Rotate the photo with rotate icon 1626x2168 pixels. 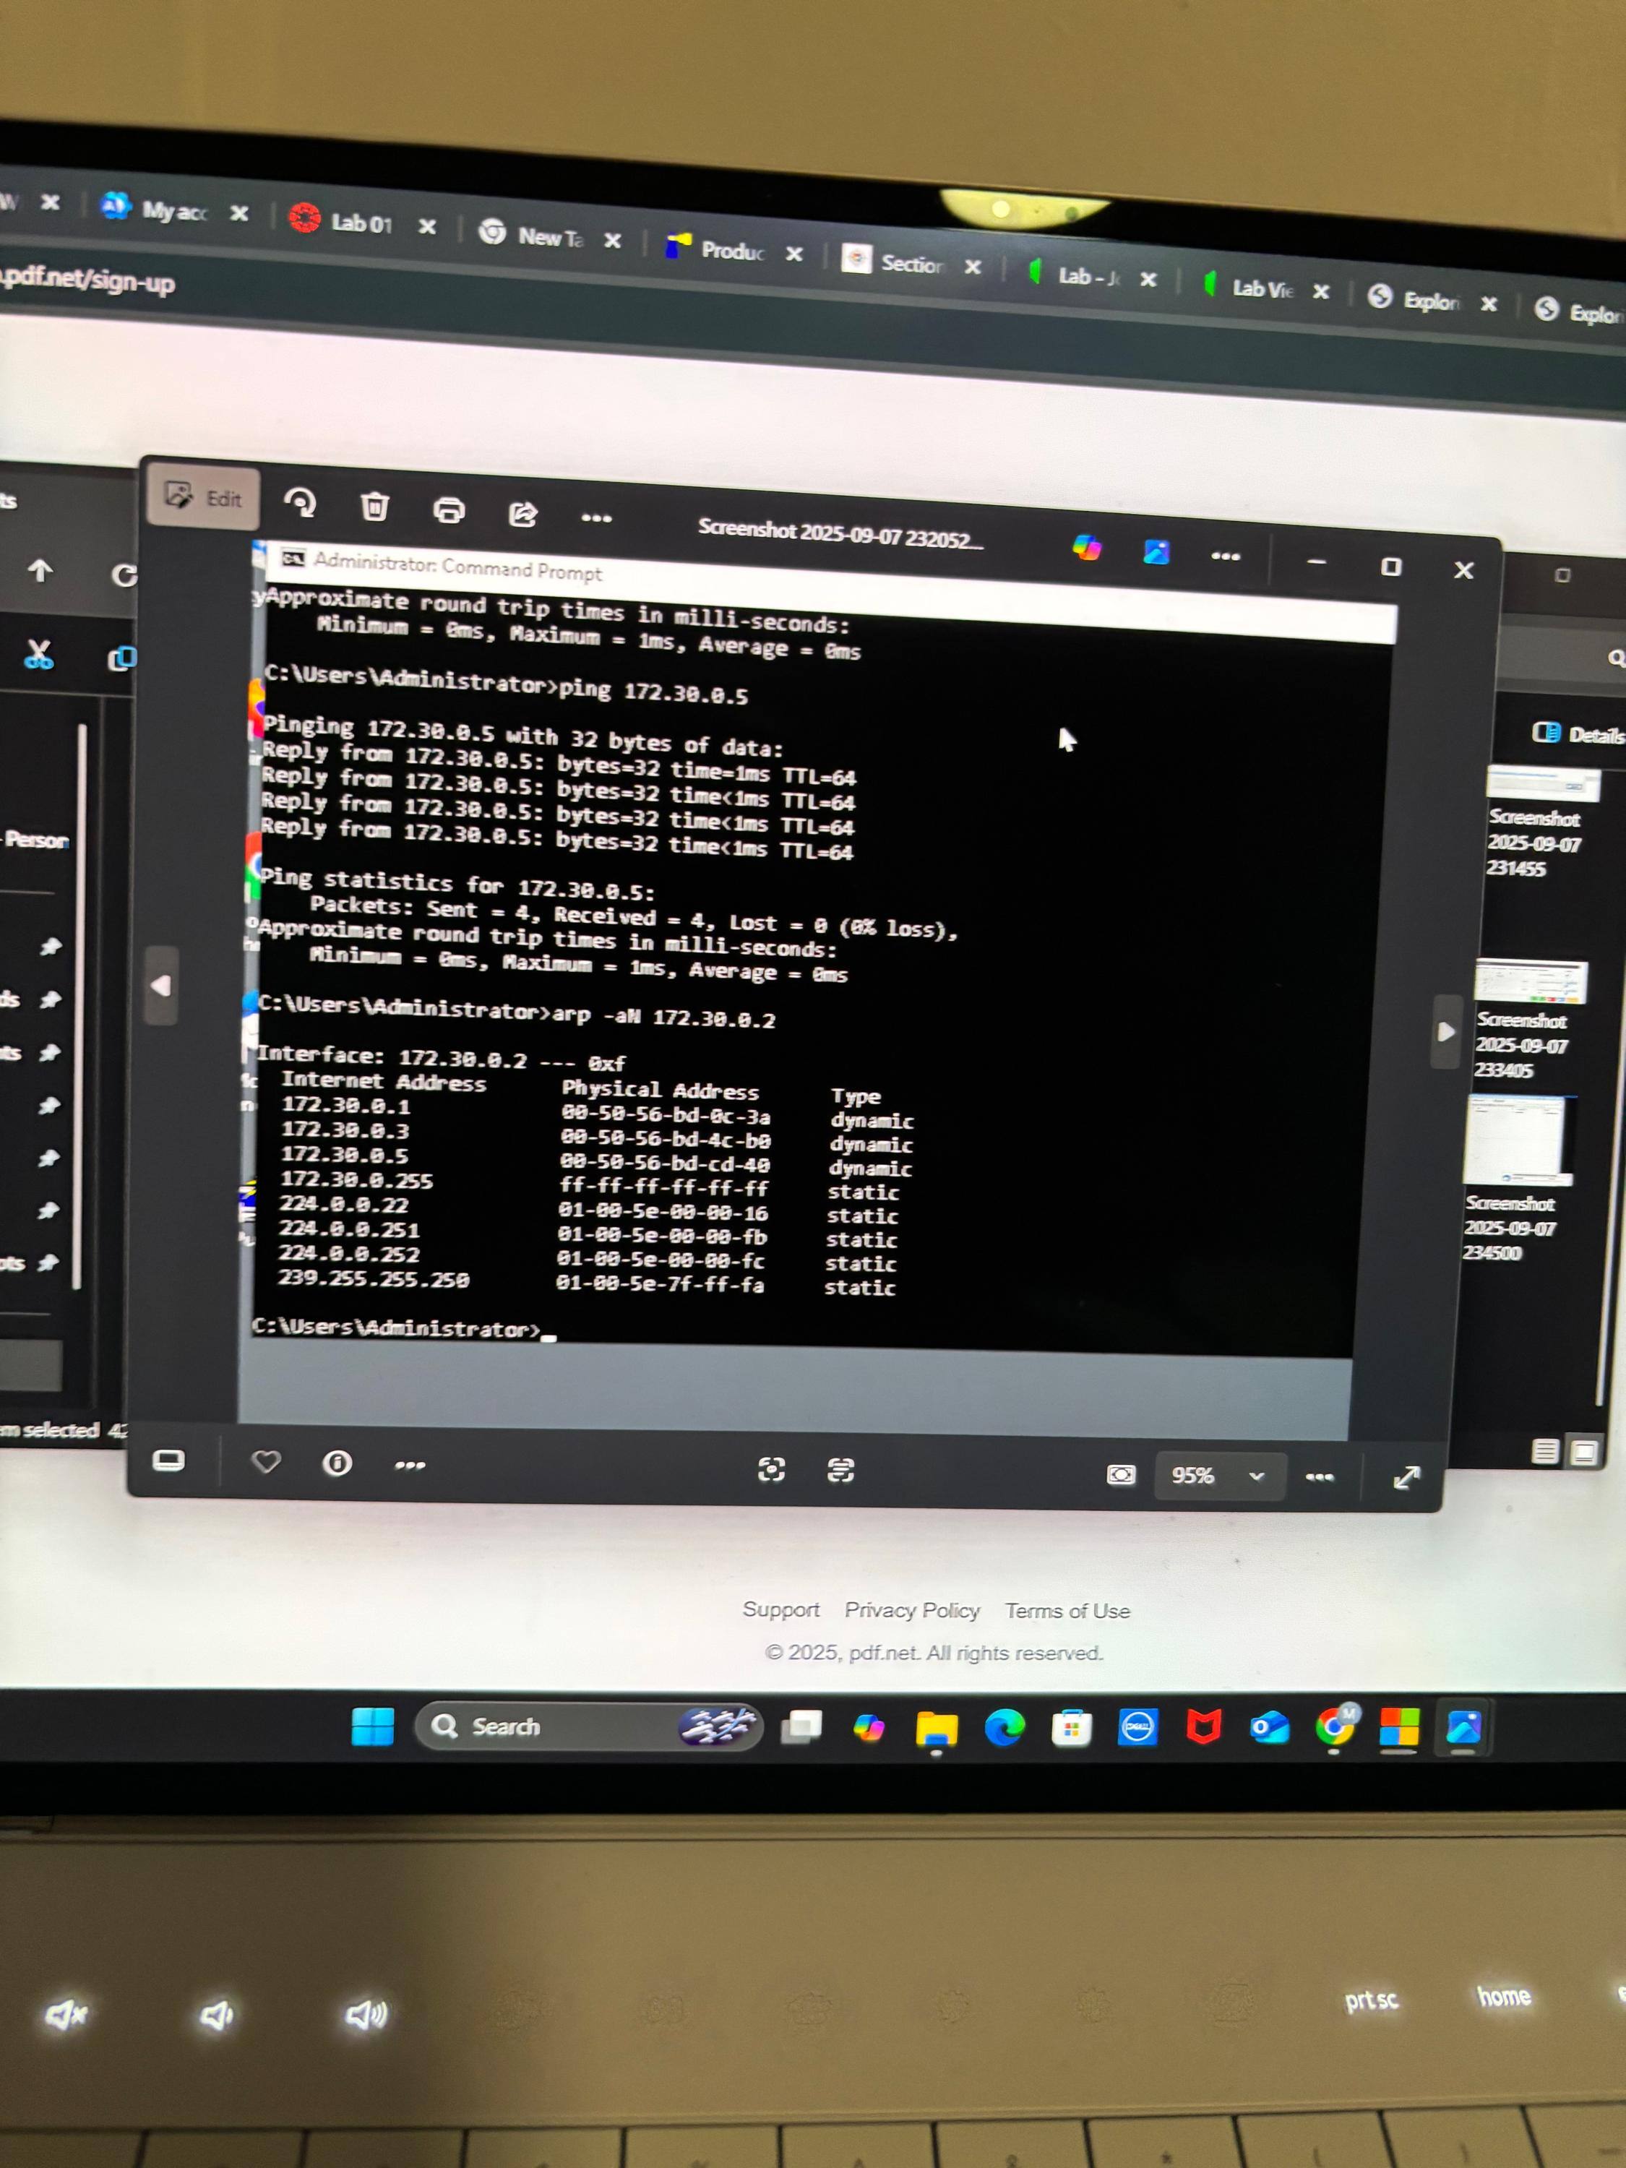pyautogui.click(x=300, y=504)
